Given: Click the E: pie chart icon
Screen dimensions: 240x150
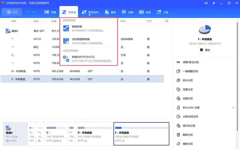Looking at the screenshot, I should [x=205, y=30].
